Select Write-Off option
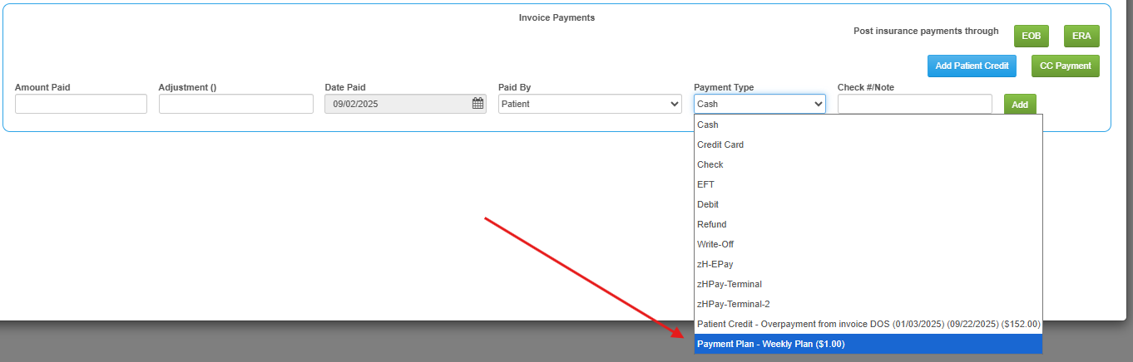Viewport: 1133px width, 362px height. coord(867,244)
